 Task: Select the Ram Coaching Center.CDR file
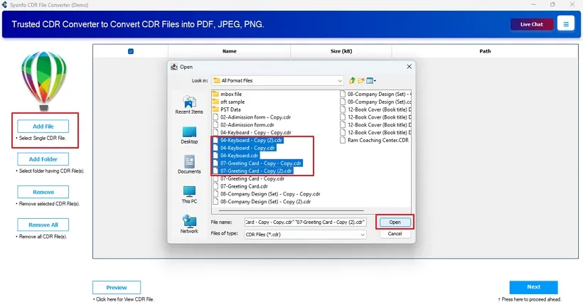(378, 140)
